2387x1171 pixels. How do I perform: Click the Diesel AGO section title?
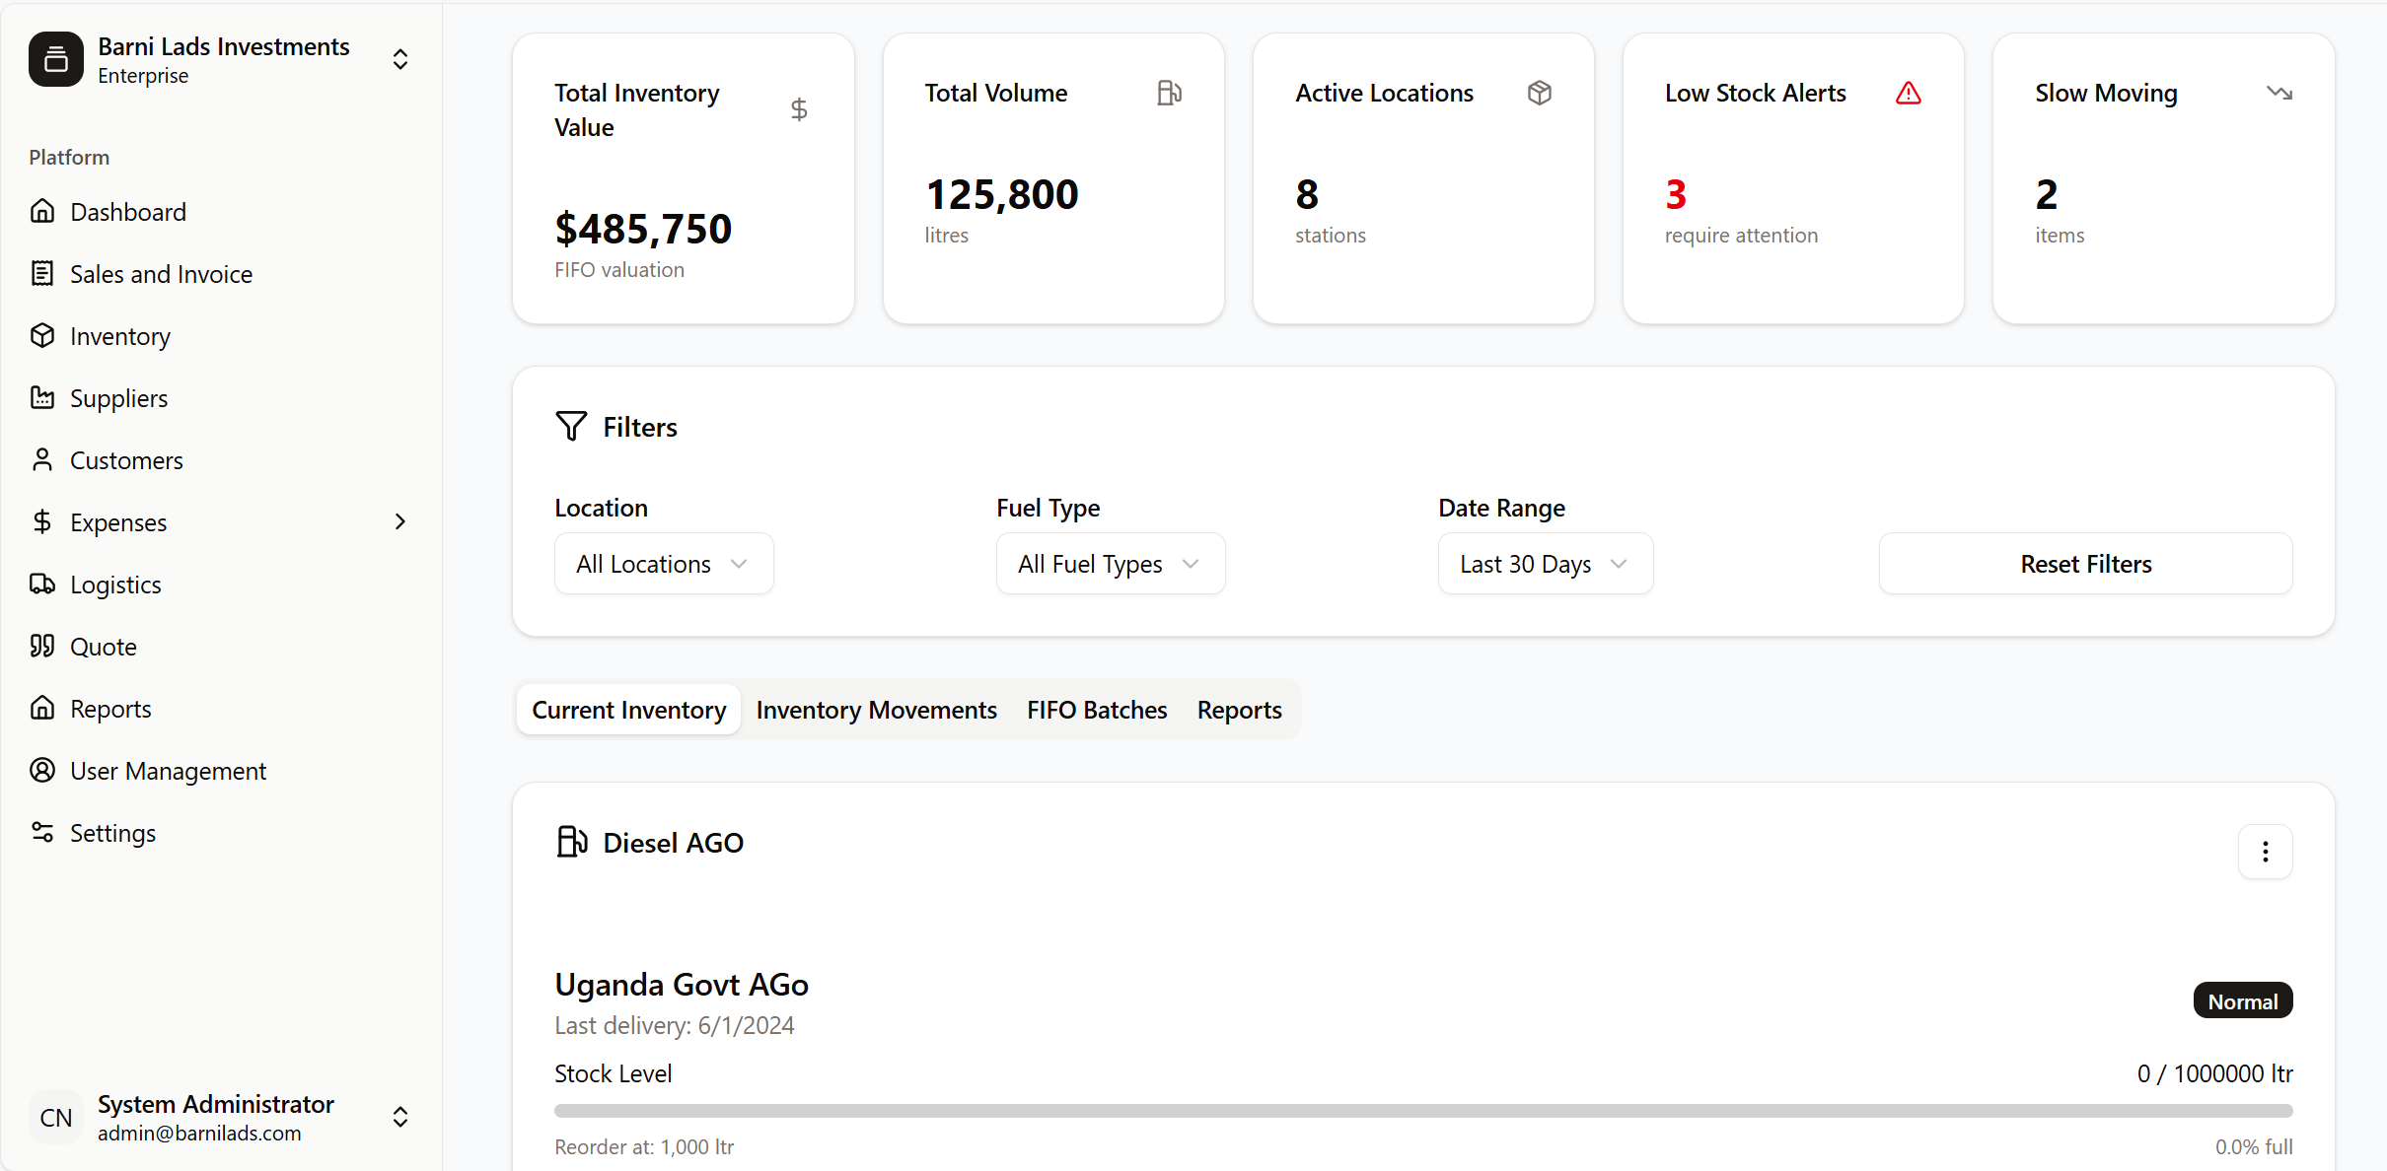(674, 843)
